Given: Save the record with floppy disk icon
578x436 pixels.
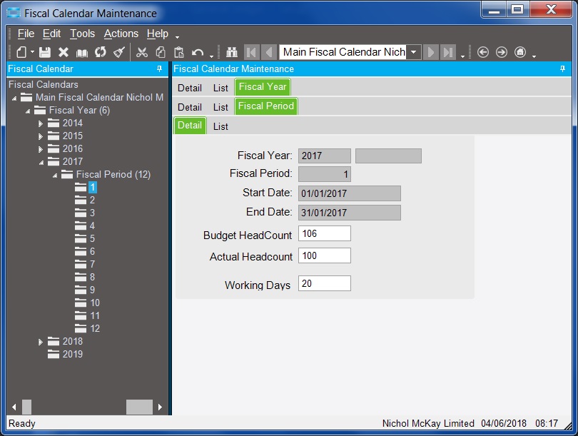Looking at the screenshot, I should (x=45, y=52).
